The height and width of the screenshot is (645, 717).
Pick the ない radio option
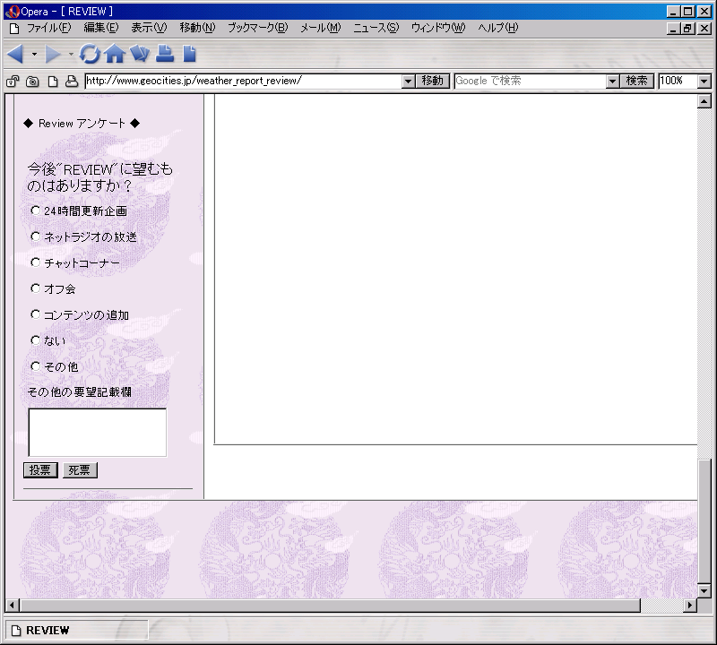point(35,340)
